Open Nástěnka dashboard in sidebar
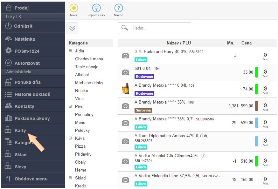The width and height of the screenshot is (278, 189). [24, 39]
